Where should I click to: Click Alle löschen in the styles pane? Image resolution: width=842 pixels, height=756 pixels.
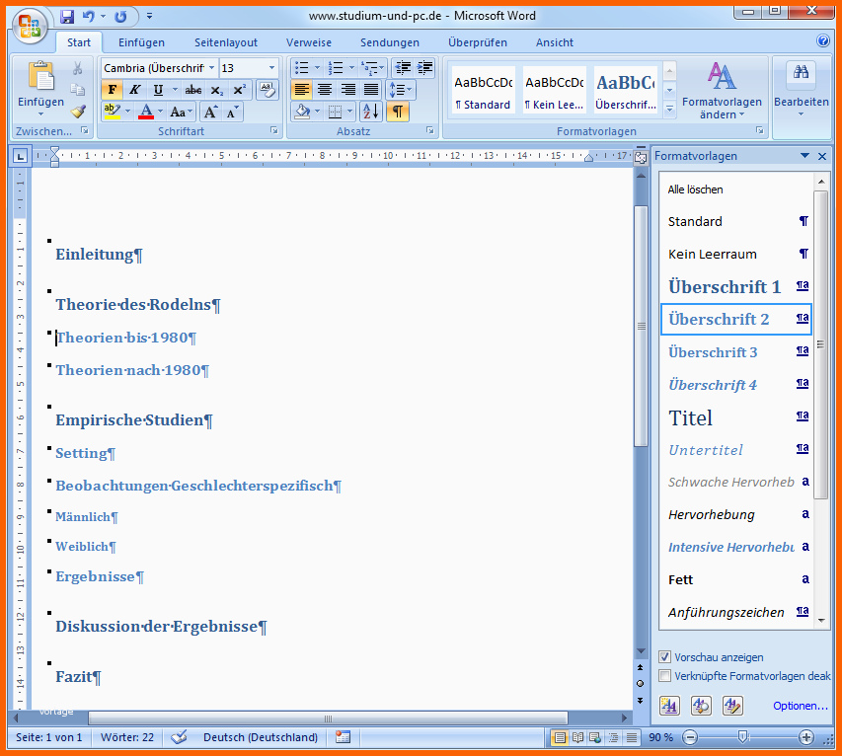tap(735, 189)
